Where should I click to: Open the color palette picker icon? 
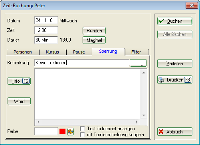(71, 131)
